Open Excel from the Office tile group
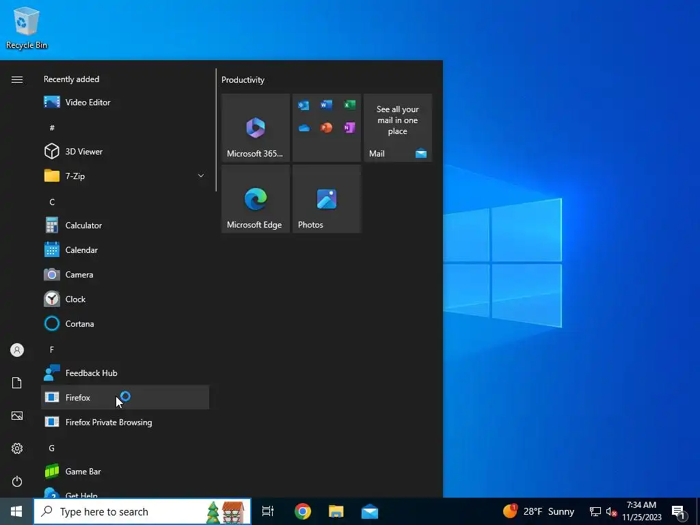 pyautogui.click(x=349, y=105)
